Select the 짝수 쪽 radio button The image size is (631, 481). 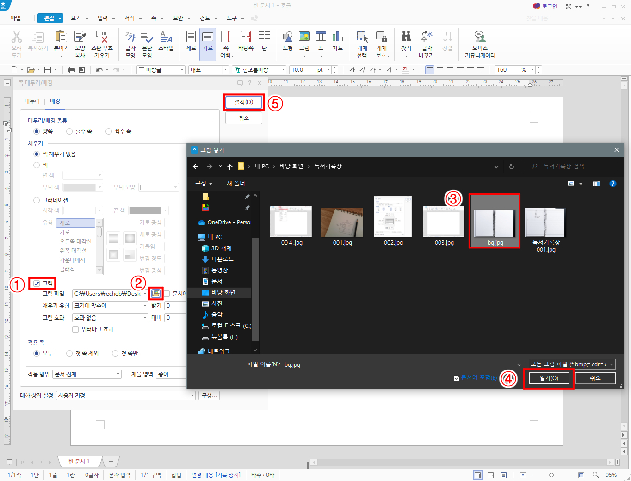coord(109,131)
